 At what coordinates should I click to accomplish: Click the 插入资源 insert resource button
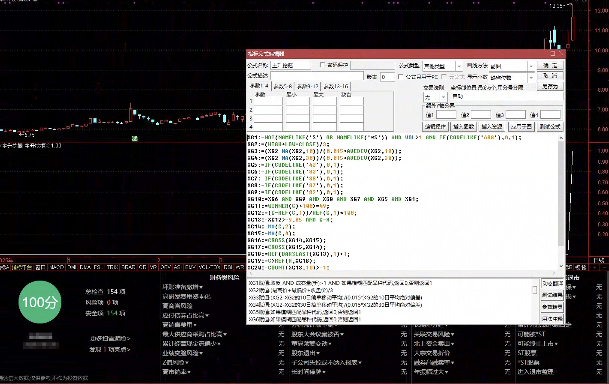492,127
